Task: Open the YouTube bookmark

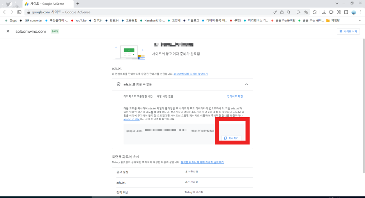Action: 79,21
